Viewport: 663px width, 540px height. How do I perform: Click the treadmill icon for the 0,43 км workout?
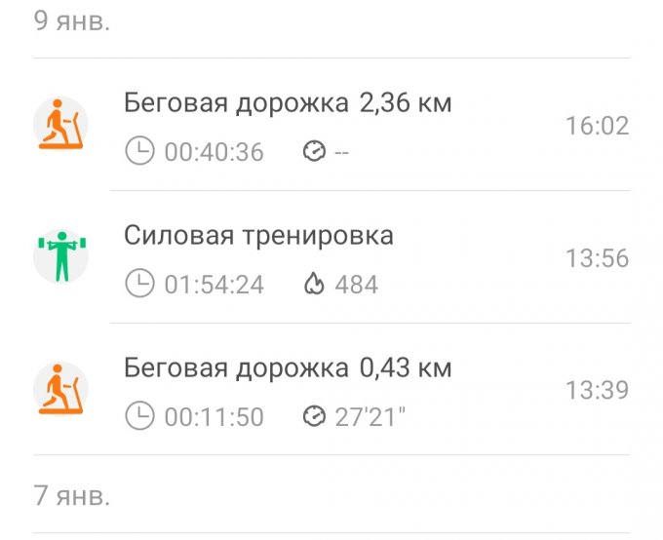pyautogui.click(x=60, y=390)
